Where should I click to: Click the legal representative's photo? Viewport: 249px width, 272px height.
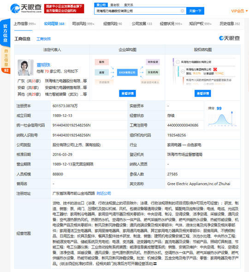click(25, 67)
